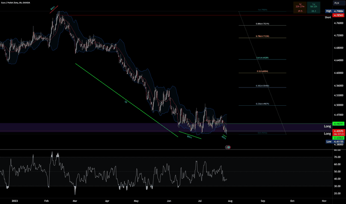
Task: Click the May label on the time axis
Action: [x=136, y=201]
